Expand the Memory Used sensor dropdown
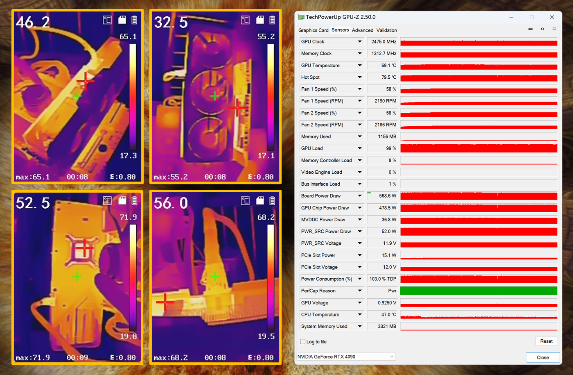The width and height of the screenshot is (573, 375). (x=360, y=137)
